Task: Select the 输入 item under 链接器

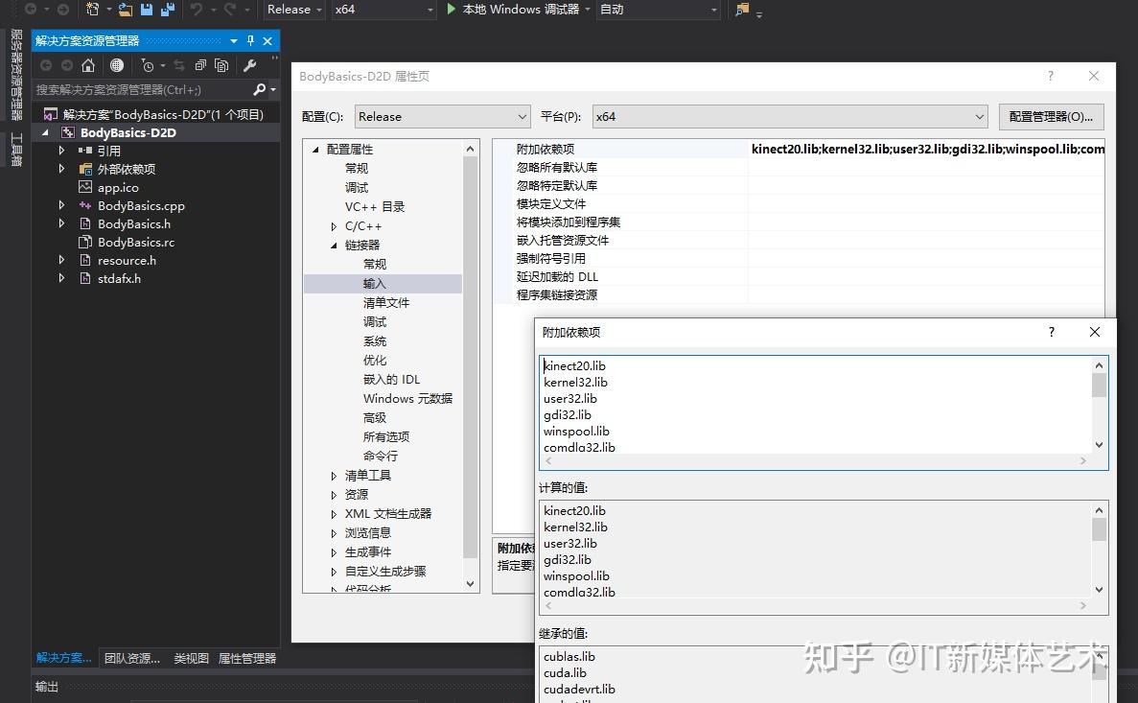Action: [376, 283]
